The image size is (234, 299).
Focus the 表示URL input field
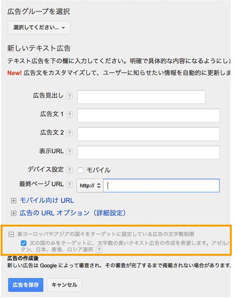point(148,152)
